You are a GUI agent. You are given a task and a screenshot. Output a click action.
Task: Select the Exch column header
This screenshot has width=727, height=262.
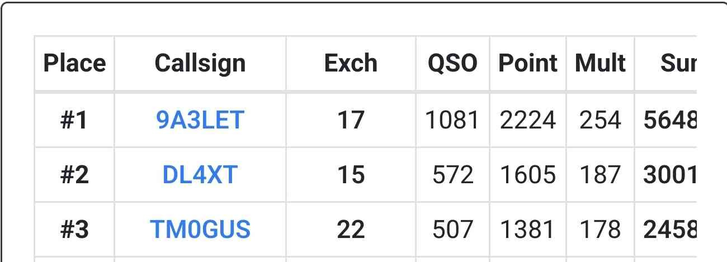point(351,64)
